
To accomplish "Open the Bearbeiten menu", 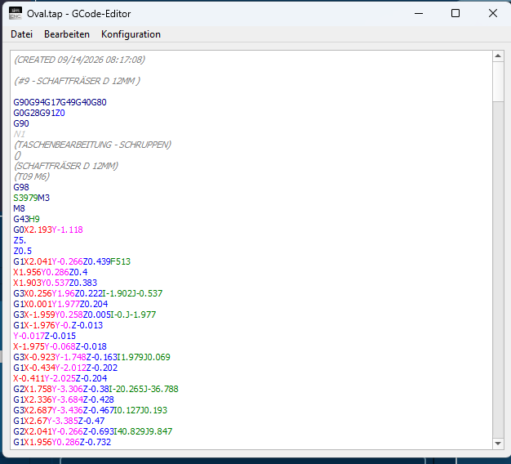I will click(x=67, y=34).
